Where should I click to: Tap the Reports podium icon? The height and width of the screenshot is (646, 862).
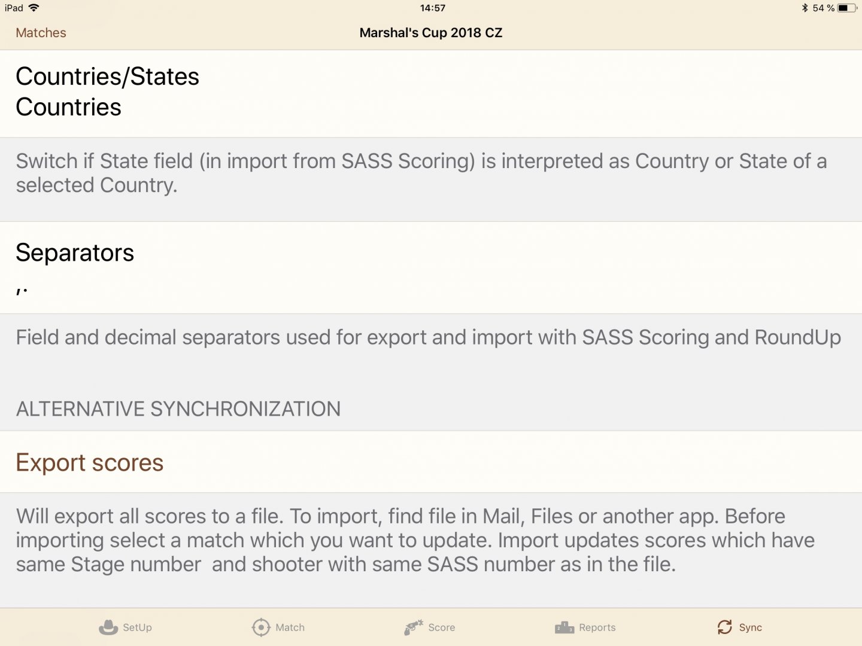[x=564, y=627]
